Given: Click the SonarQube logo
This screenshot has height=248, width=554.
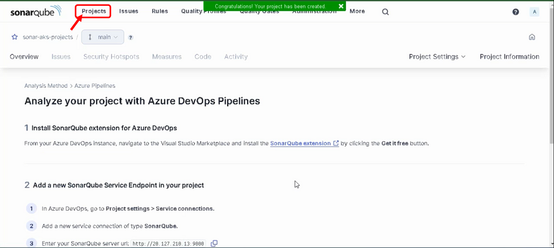Looking at the screenshot, I should 36,11.
